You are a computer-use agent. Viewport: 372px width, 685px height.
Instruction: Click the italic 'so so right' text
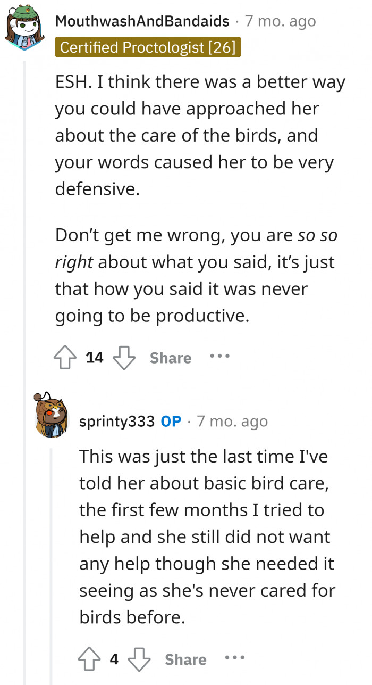tap(318, 236)
